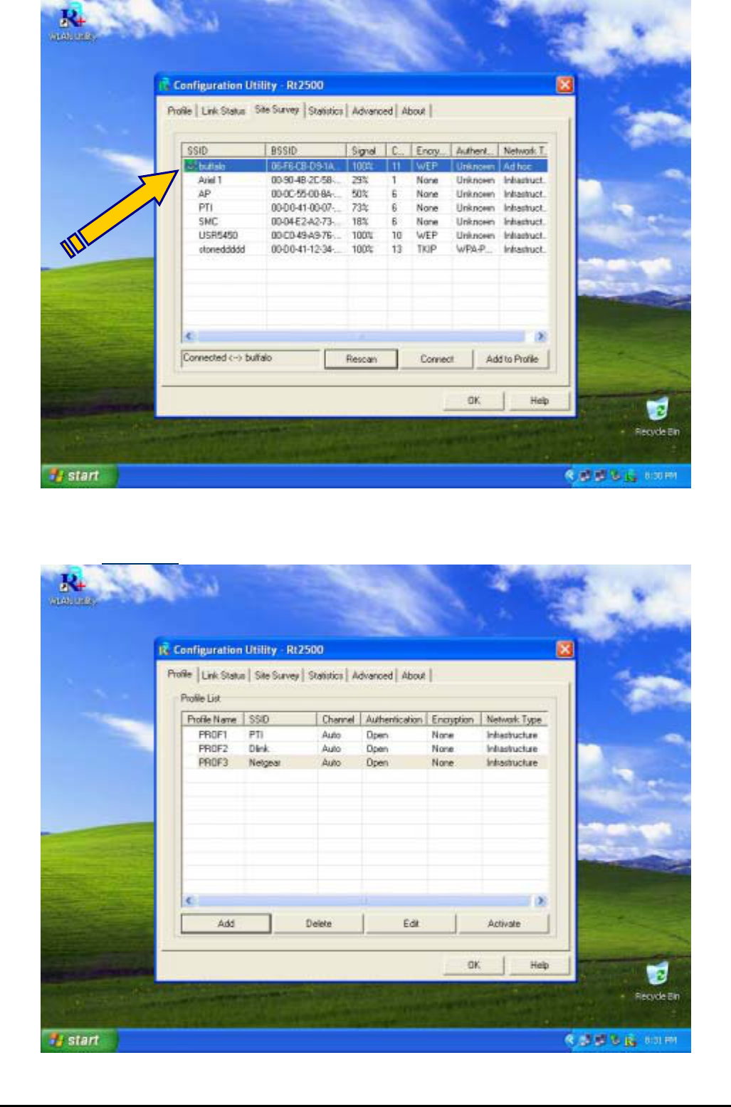The image size is (731, 1107).
Task: Select the SMC network row
Action: pos(365,221)
